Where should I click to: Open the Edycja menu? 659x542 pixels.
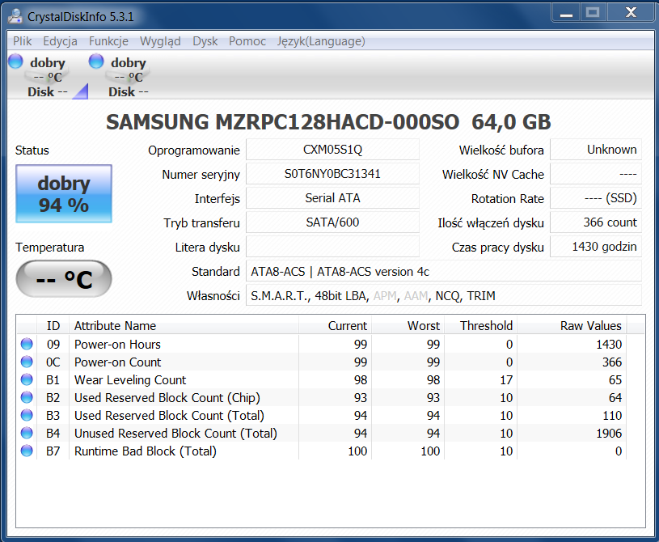pyautogui.click(x=60, y=41)
